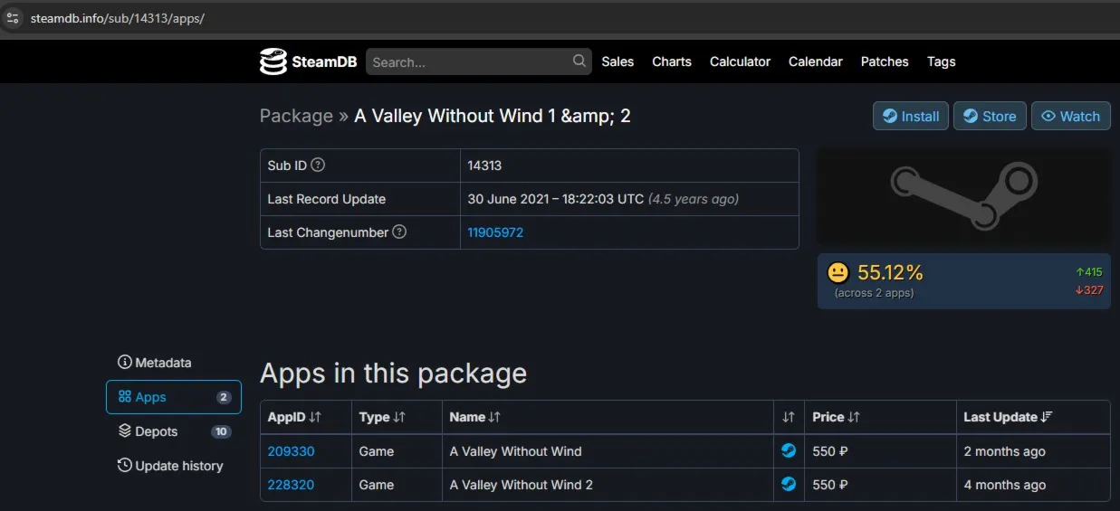Select the Apps sidebar tab

pos(174,397)
